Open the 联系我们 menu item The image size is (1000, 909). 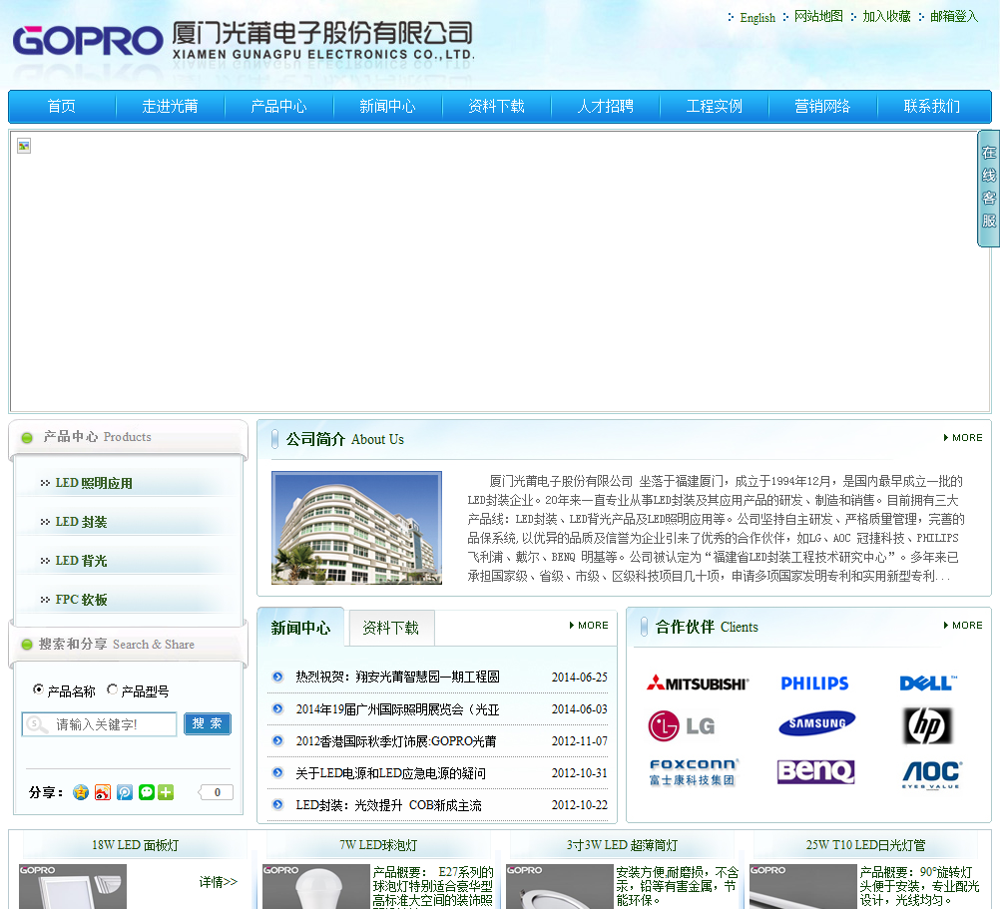932,107
